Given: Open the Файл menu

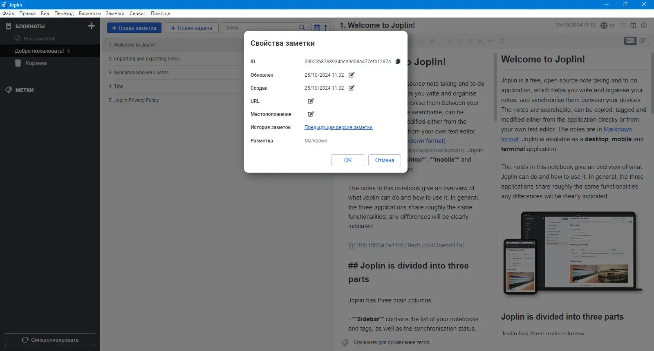Looking at the screenshot, I should click(8, 13).
